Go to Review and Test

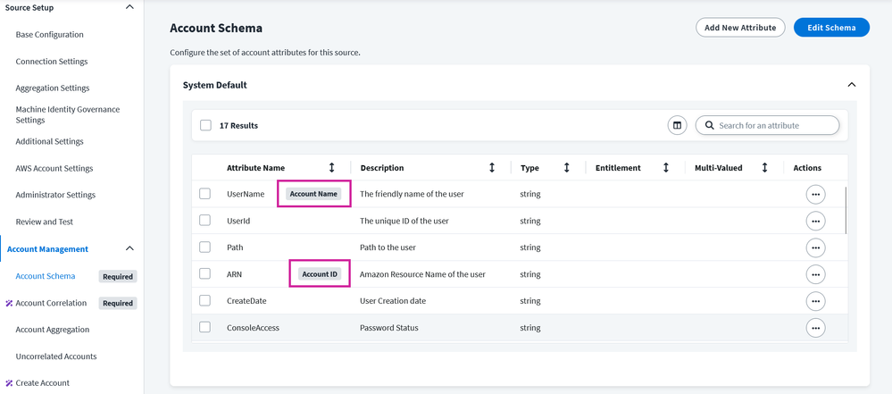[x=45, y=222]
